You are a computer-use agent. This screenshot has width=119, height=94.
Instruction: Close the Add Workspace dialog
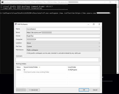[99, 24]
